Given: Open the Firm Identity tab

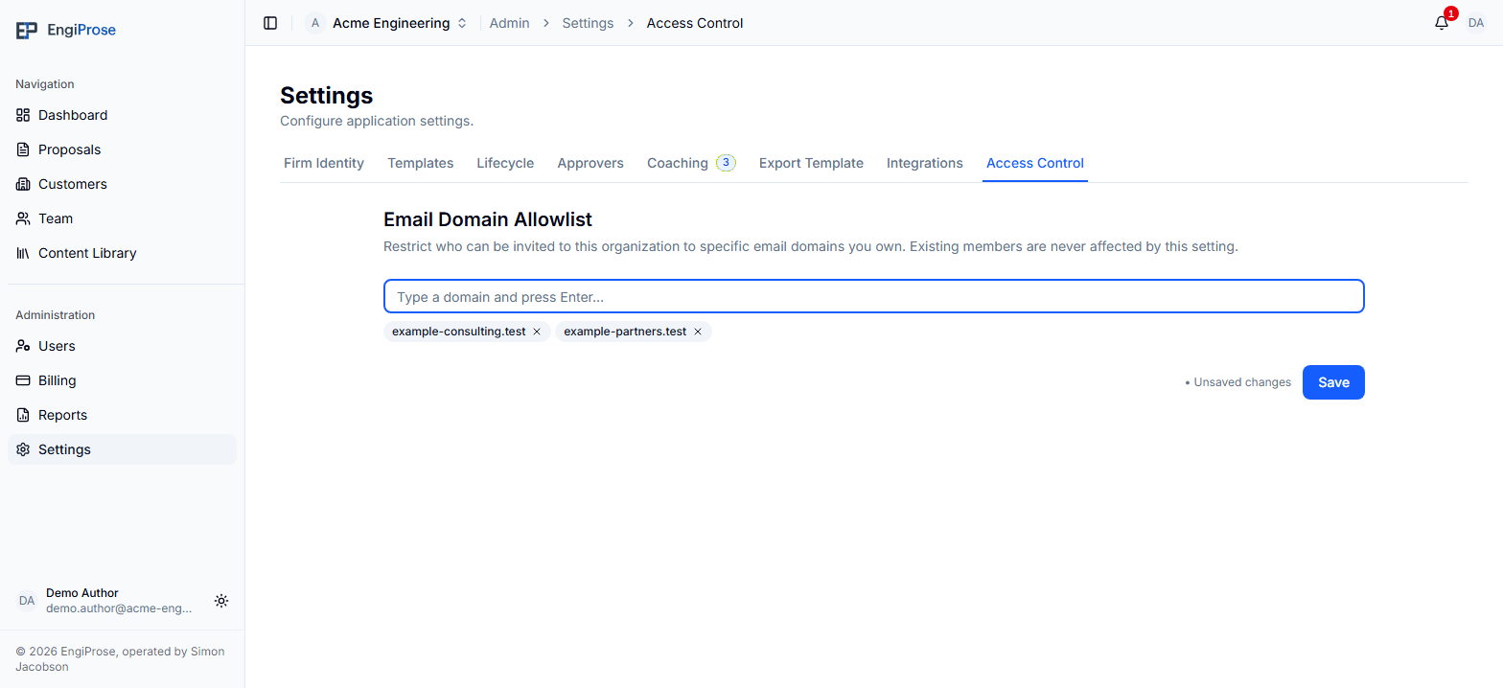Looking at the screenshot, I should [324, 163].
